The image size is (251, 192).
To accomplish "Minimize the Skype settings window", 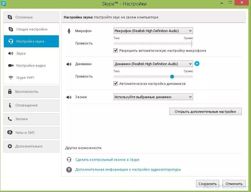I will tap(222, 3).
